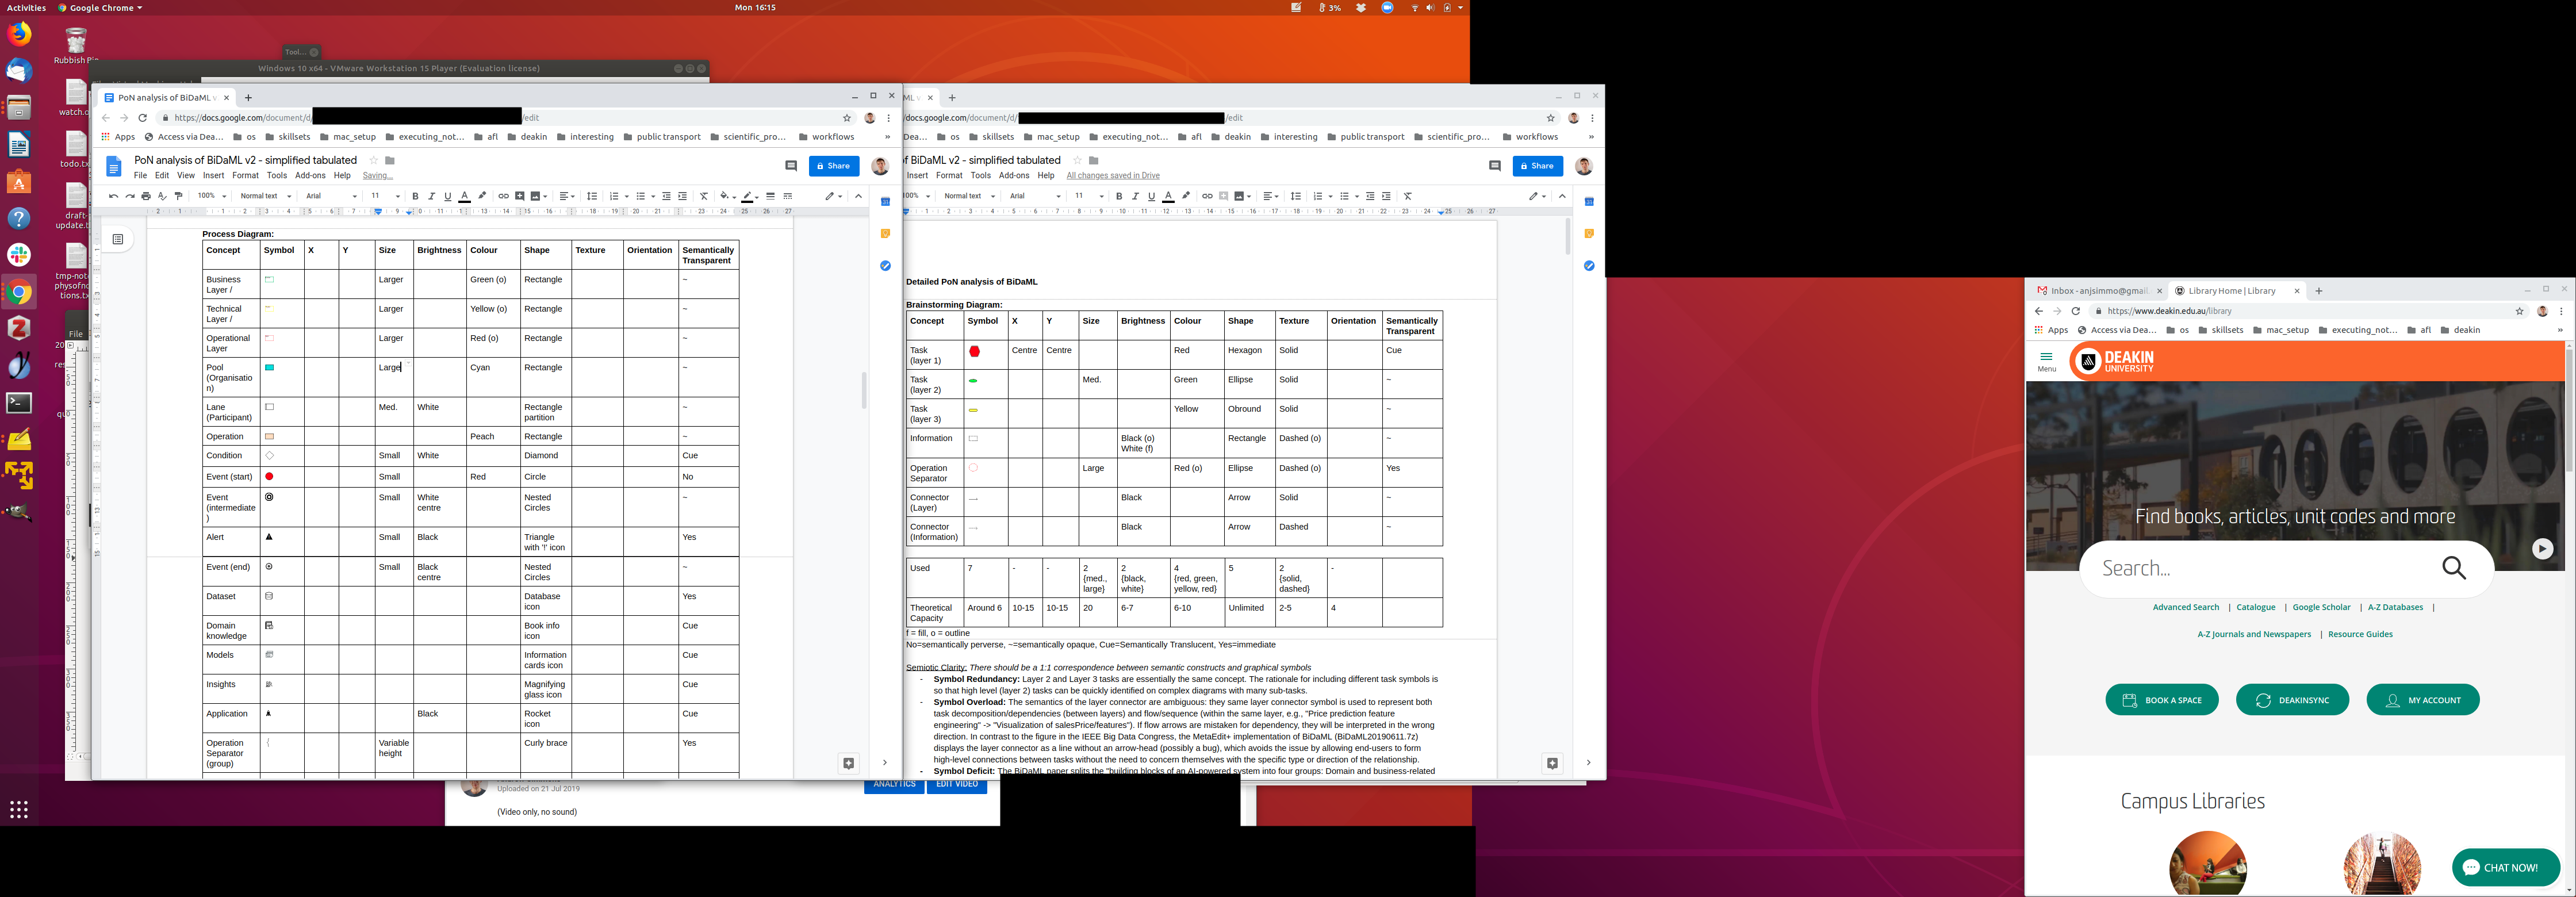2576x897 pixels.
Task: Toggle bold formatting in left document toolbar
Action: point(415,196)
